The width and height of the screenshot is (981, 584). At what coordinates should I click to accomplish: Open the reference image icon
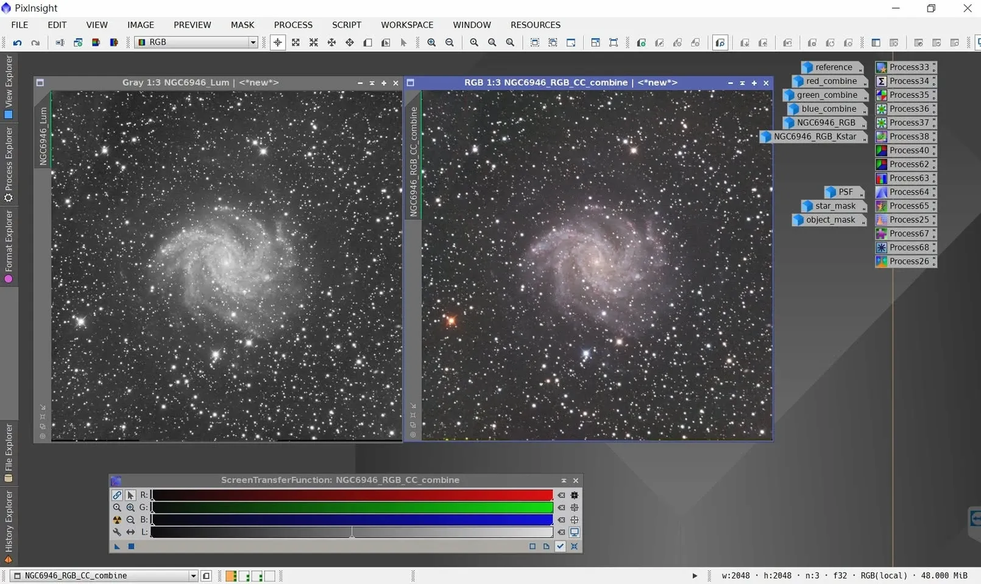pos(832,68)
